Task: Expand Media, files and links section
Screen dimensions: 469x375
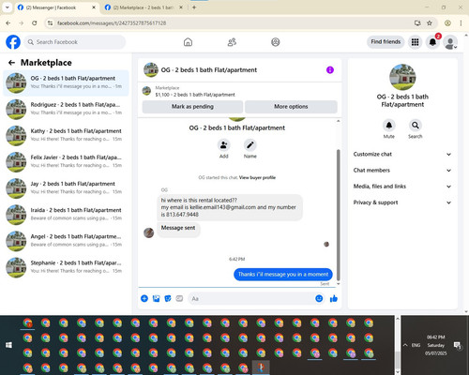Action: [x=402, y=187]
